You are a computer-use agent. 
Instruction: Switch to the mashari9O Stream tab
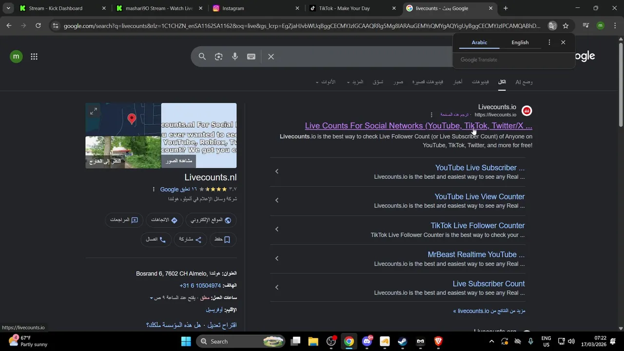click(x=159, y=8)
